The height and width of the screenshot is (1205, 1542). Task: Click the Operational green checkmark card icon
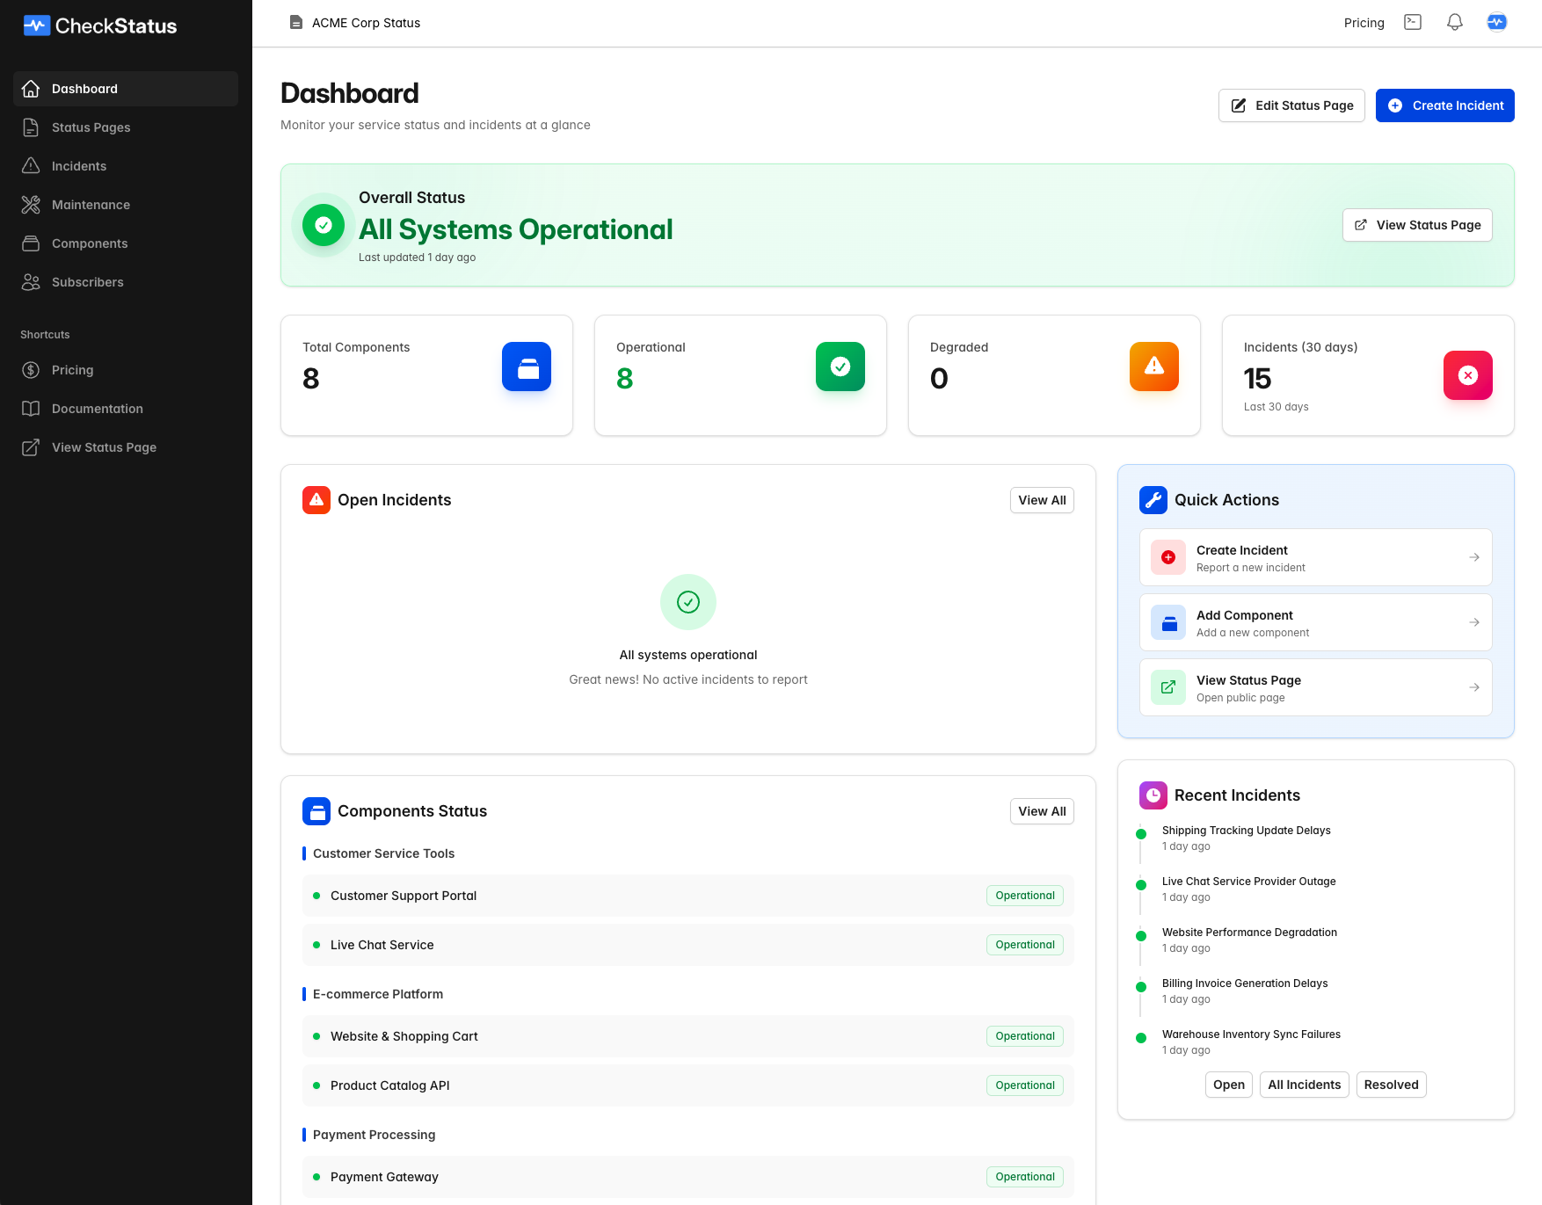click(840, 367)
